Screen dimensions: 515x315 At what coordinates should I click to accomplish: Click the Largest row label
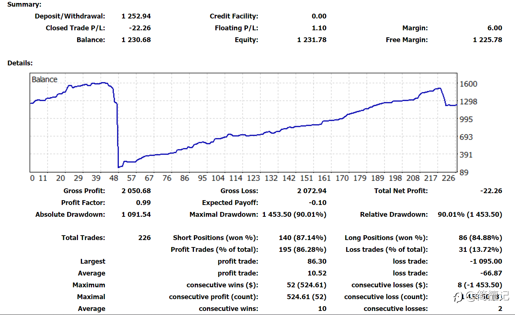click(x=93, y=261)
